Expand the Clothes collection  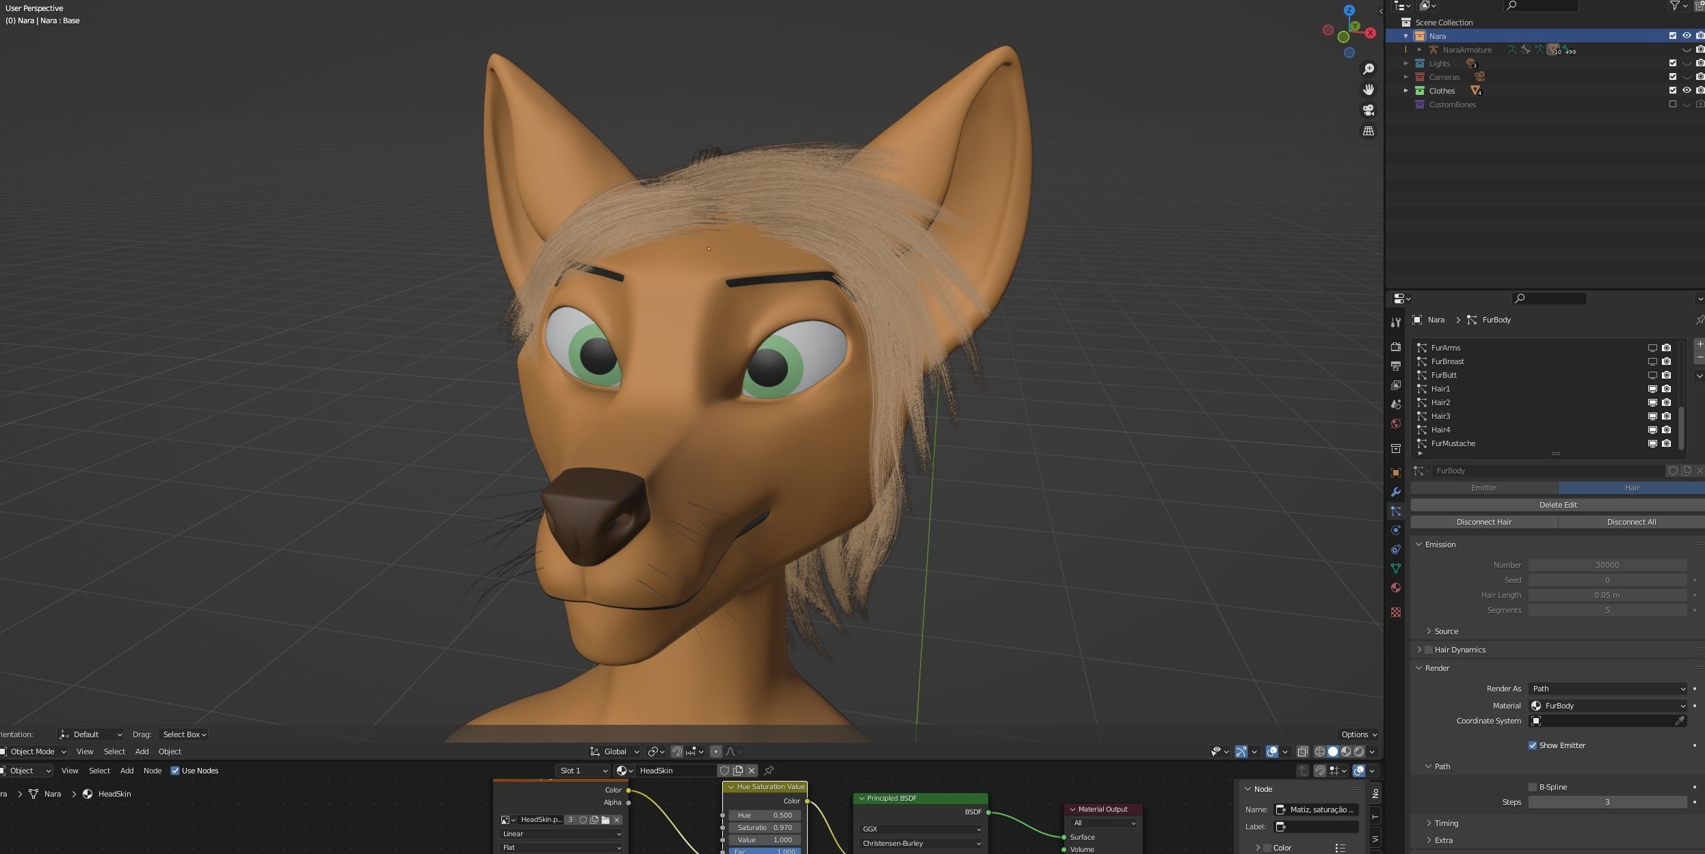click(1406, 91)
